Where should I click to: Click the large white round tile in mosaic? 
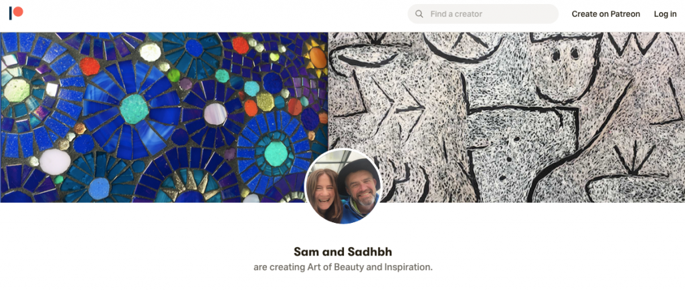(55, 162)
